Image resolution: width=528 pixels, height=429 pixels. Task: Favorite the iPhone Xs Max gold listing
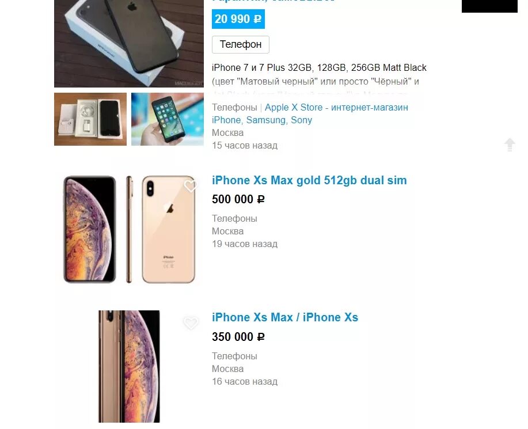(190, 186)
